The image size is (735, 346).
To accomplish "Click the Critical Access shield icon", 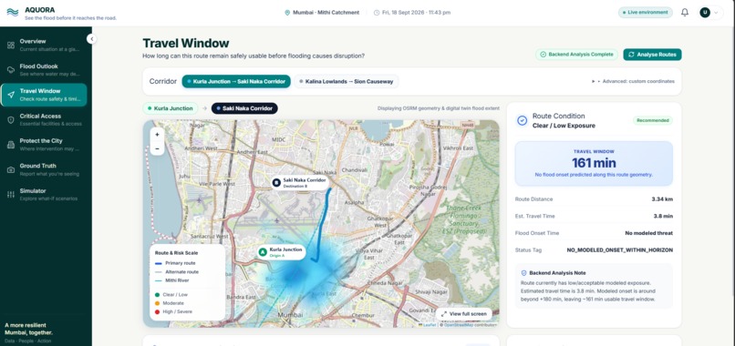I will pyautogui.click(x=11, y=120).
